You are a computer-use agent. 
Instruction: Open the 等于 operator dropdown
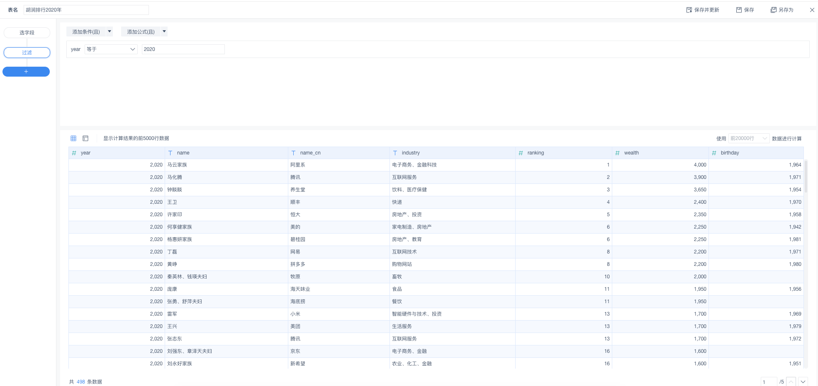tap(111, 49)
